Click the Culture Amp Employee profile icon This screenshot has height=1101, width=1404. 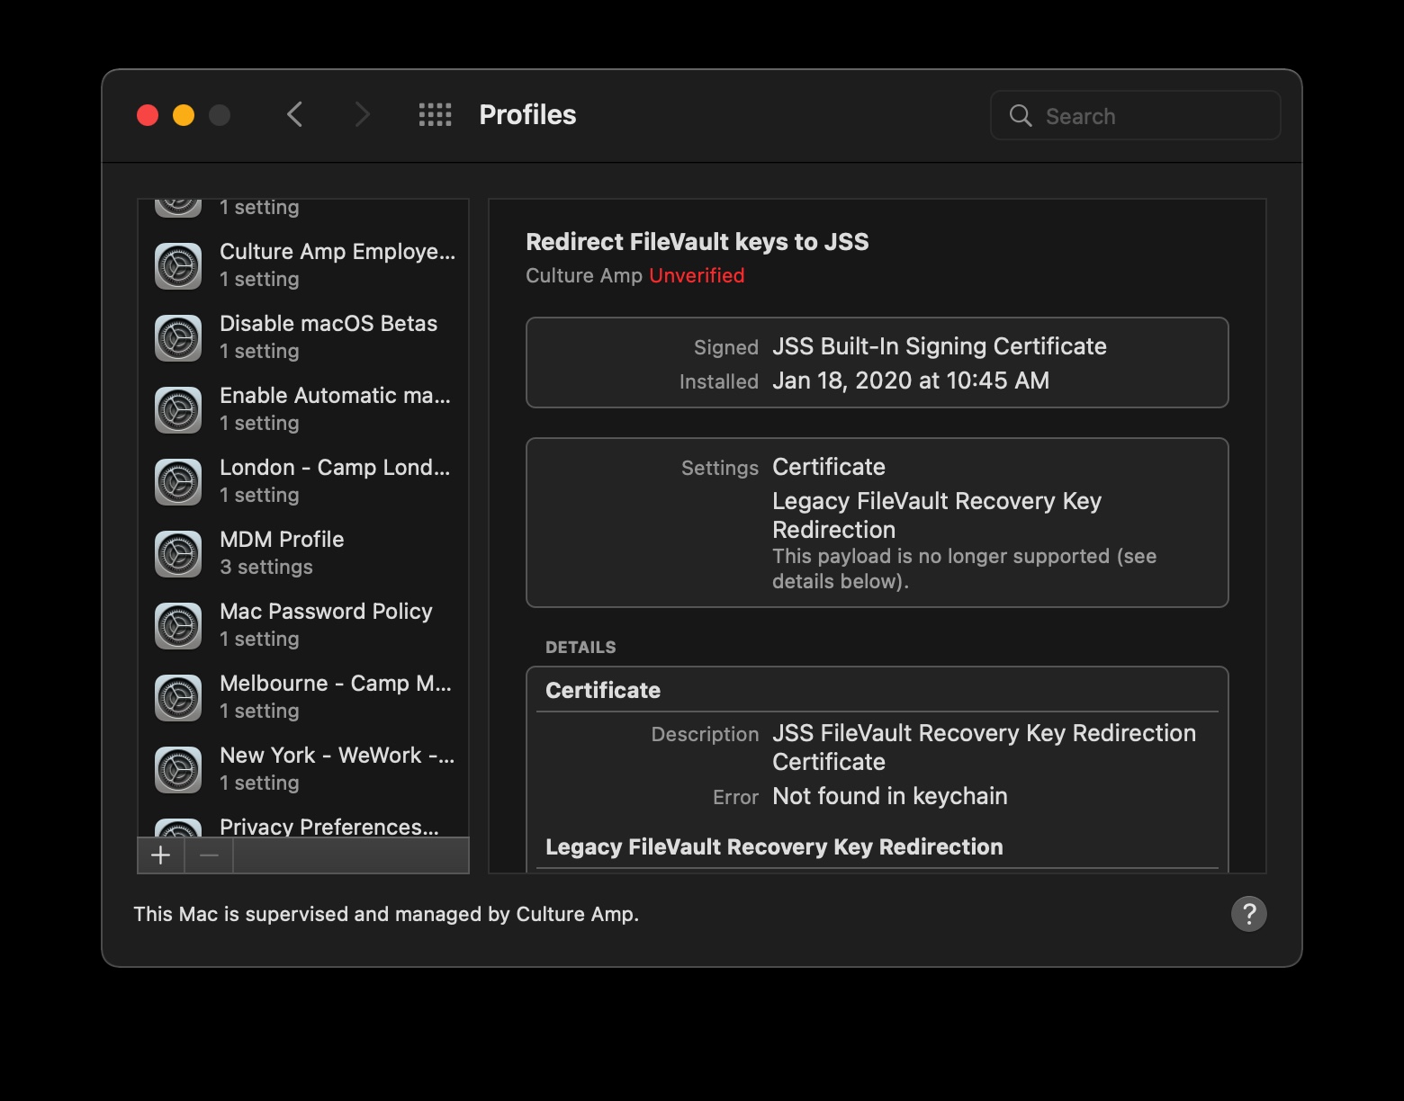[x=178, y=266]
